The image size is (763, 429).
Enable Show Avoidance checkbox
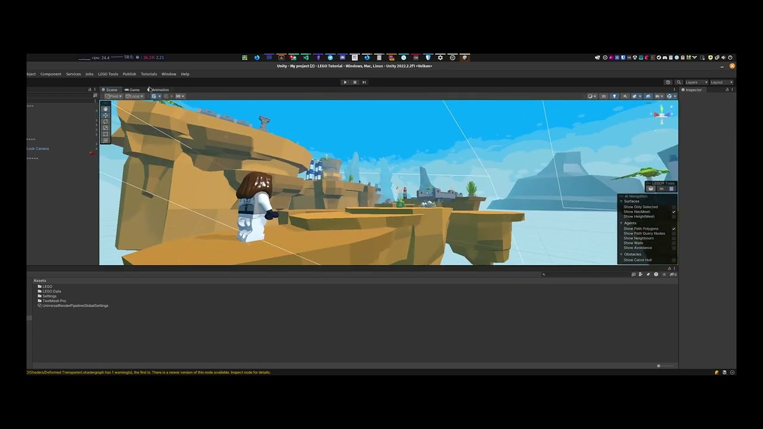coord(674,248)
